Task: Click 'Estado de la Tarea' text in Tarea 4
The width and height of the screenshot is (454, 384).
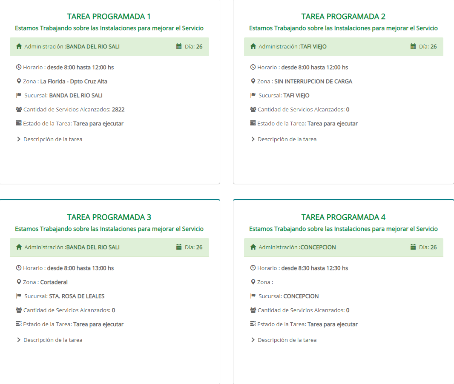Action: pos(282,324)
